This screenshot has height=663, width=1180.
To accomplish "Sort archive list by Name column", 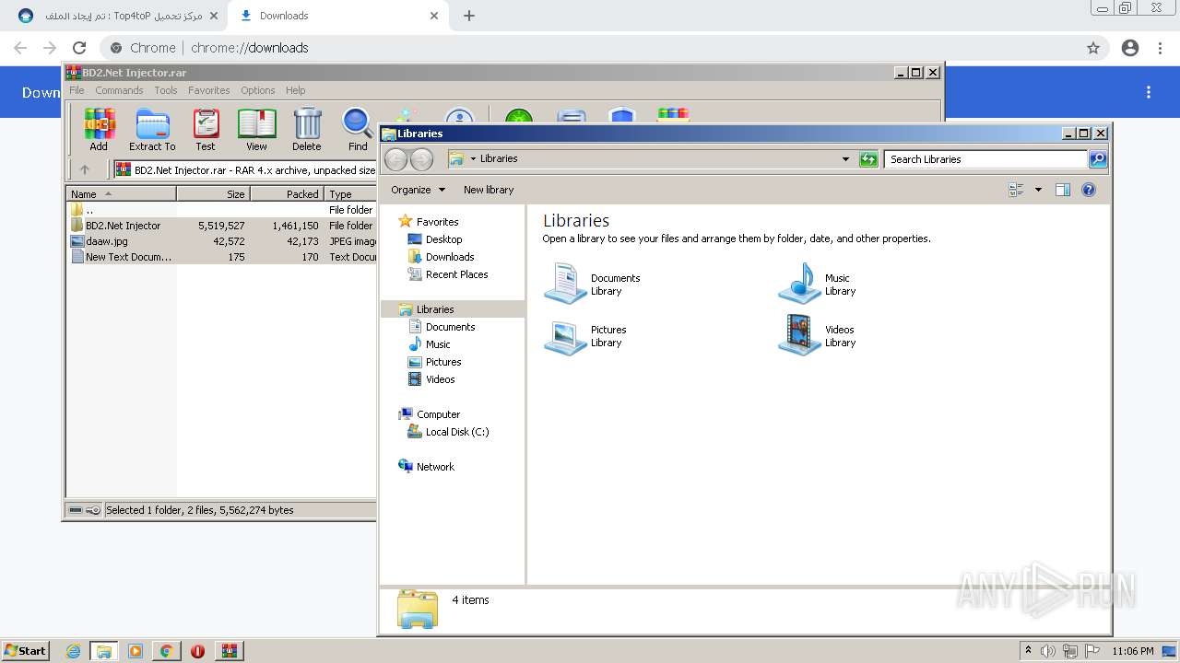I will point(121,194).
